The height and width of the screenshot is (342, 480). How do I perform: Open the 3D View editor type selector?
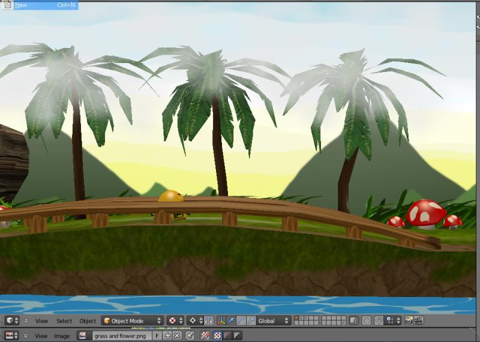pos(12,321)
